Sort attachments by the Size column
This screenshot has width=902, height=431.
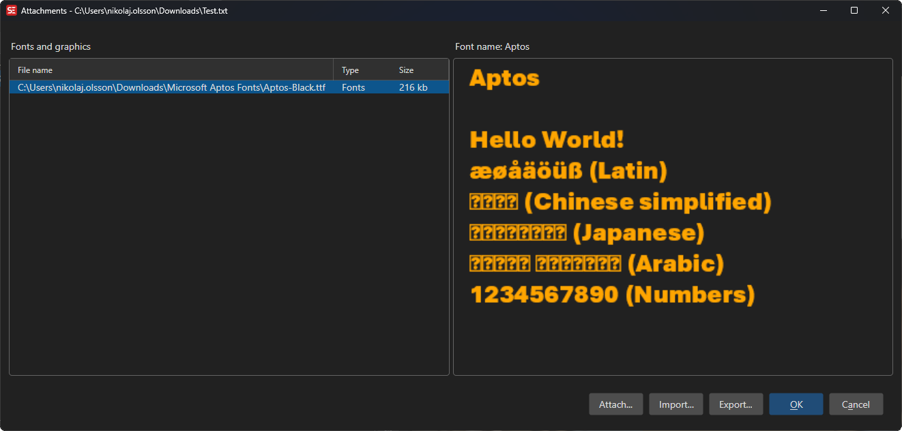point(406,70)
